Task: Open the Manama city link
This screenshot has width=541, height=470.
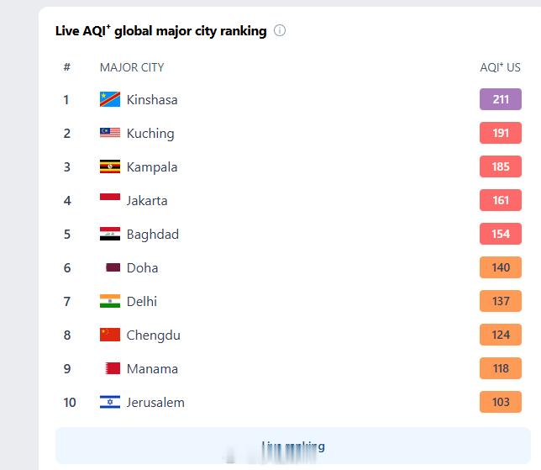Action: point(153,369)
